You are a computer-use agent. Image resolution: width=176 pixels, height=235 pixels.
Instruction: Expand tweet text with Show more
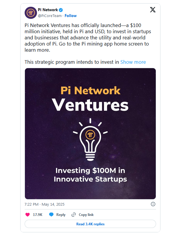133,62
